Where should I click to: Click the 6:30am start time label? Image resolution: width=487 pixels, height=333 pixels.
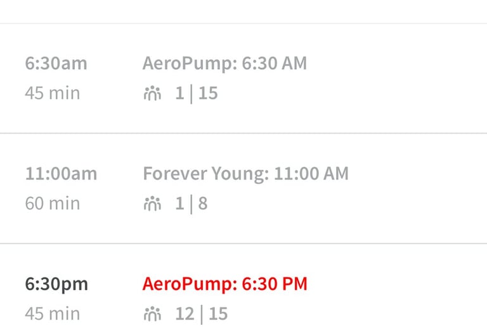[56, 63]
